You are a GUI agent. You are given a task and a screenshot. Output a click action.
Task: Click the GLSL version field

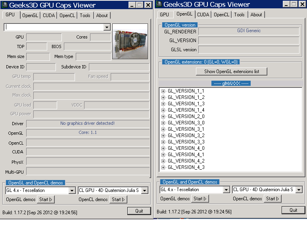(x=249, y=50)
